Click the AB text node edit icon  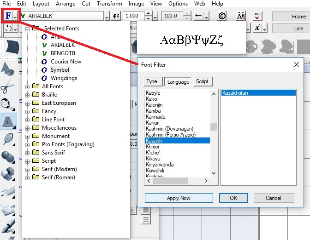241,16
